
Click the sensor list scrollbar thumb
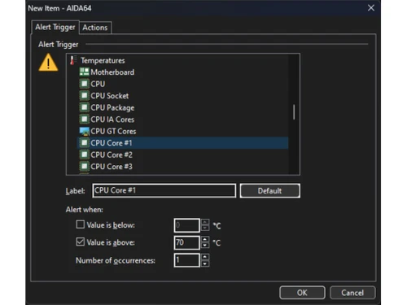(x=294, y=112)
